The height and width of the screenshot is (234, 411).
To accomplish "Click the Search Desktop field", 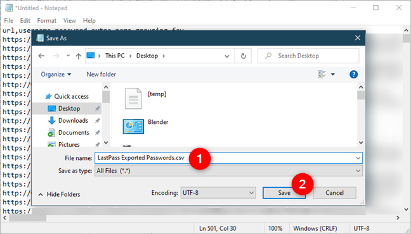I will click(308, 56).
